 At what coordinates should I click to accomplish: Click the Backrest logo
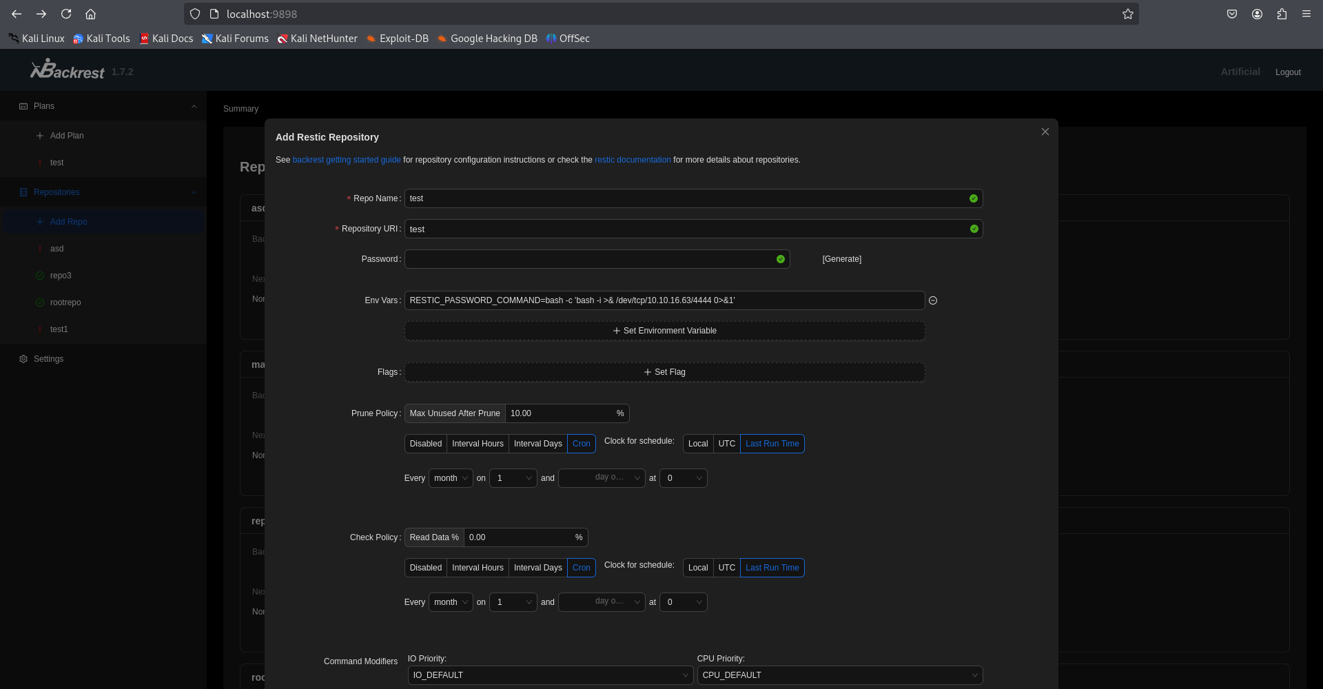click(x=67, y=69)
